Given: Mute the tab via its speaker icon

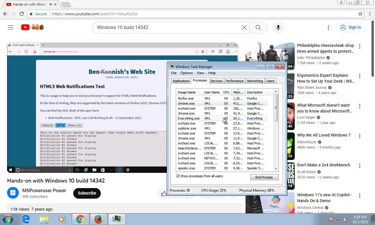Looking at the screenshot, I should (51, 4).
